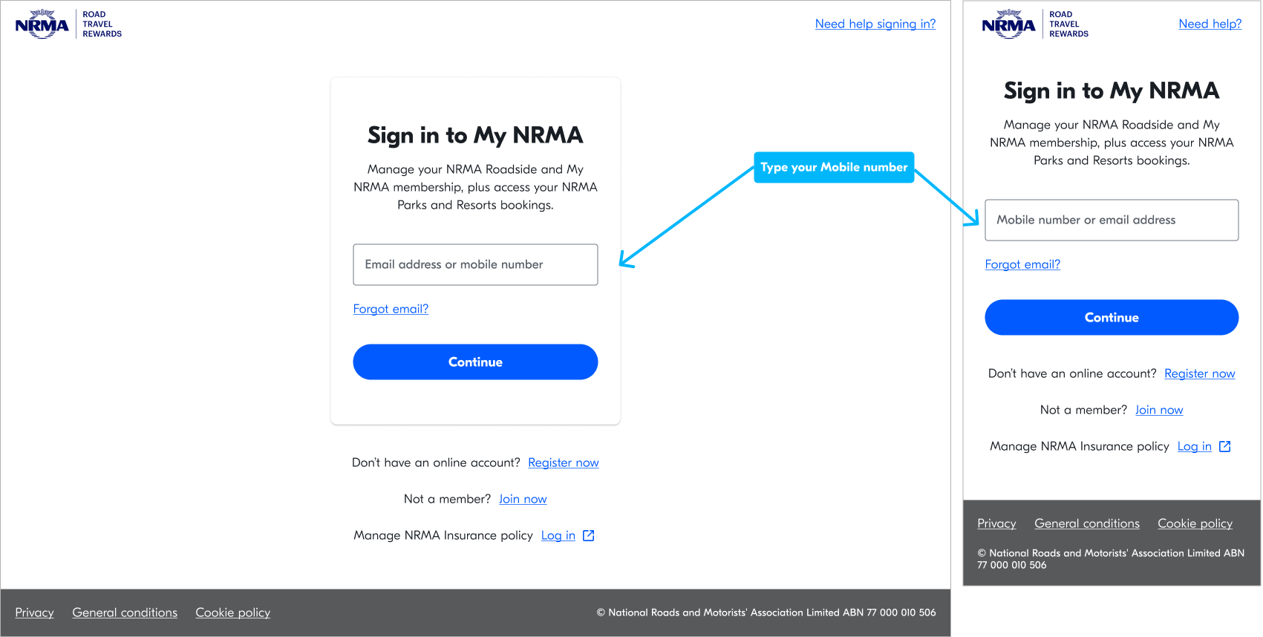Click the mobile Continue button
Viewport: 1263px width, 637px height.
(1112, 318)
